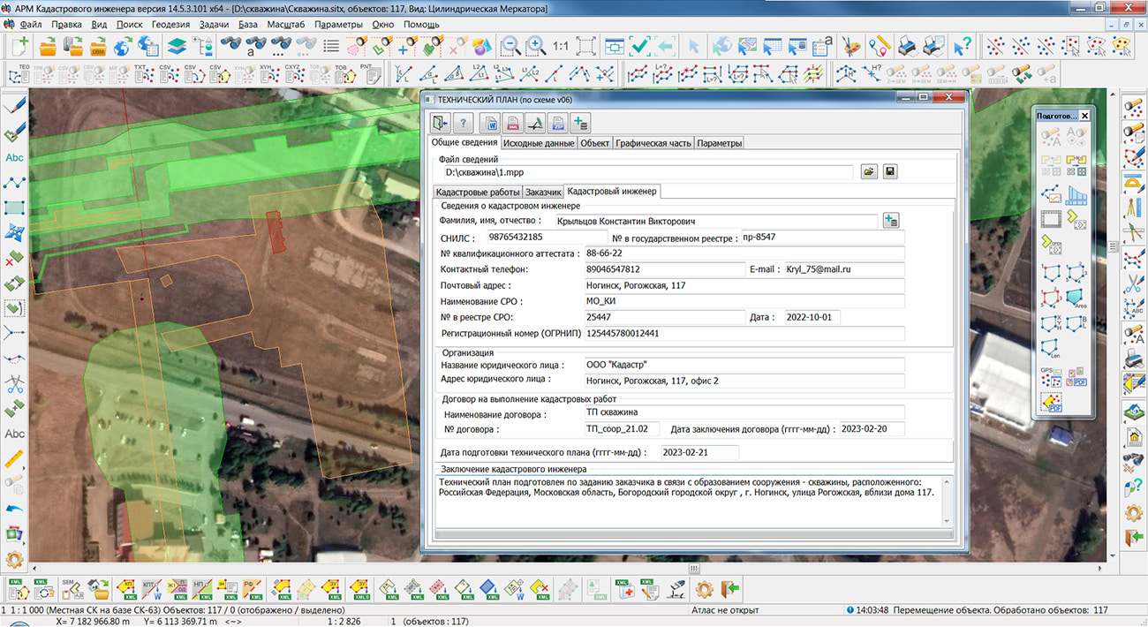Export technical plan to Word document
This screenshot has height=627, width=1148.
488,123
